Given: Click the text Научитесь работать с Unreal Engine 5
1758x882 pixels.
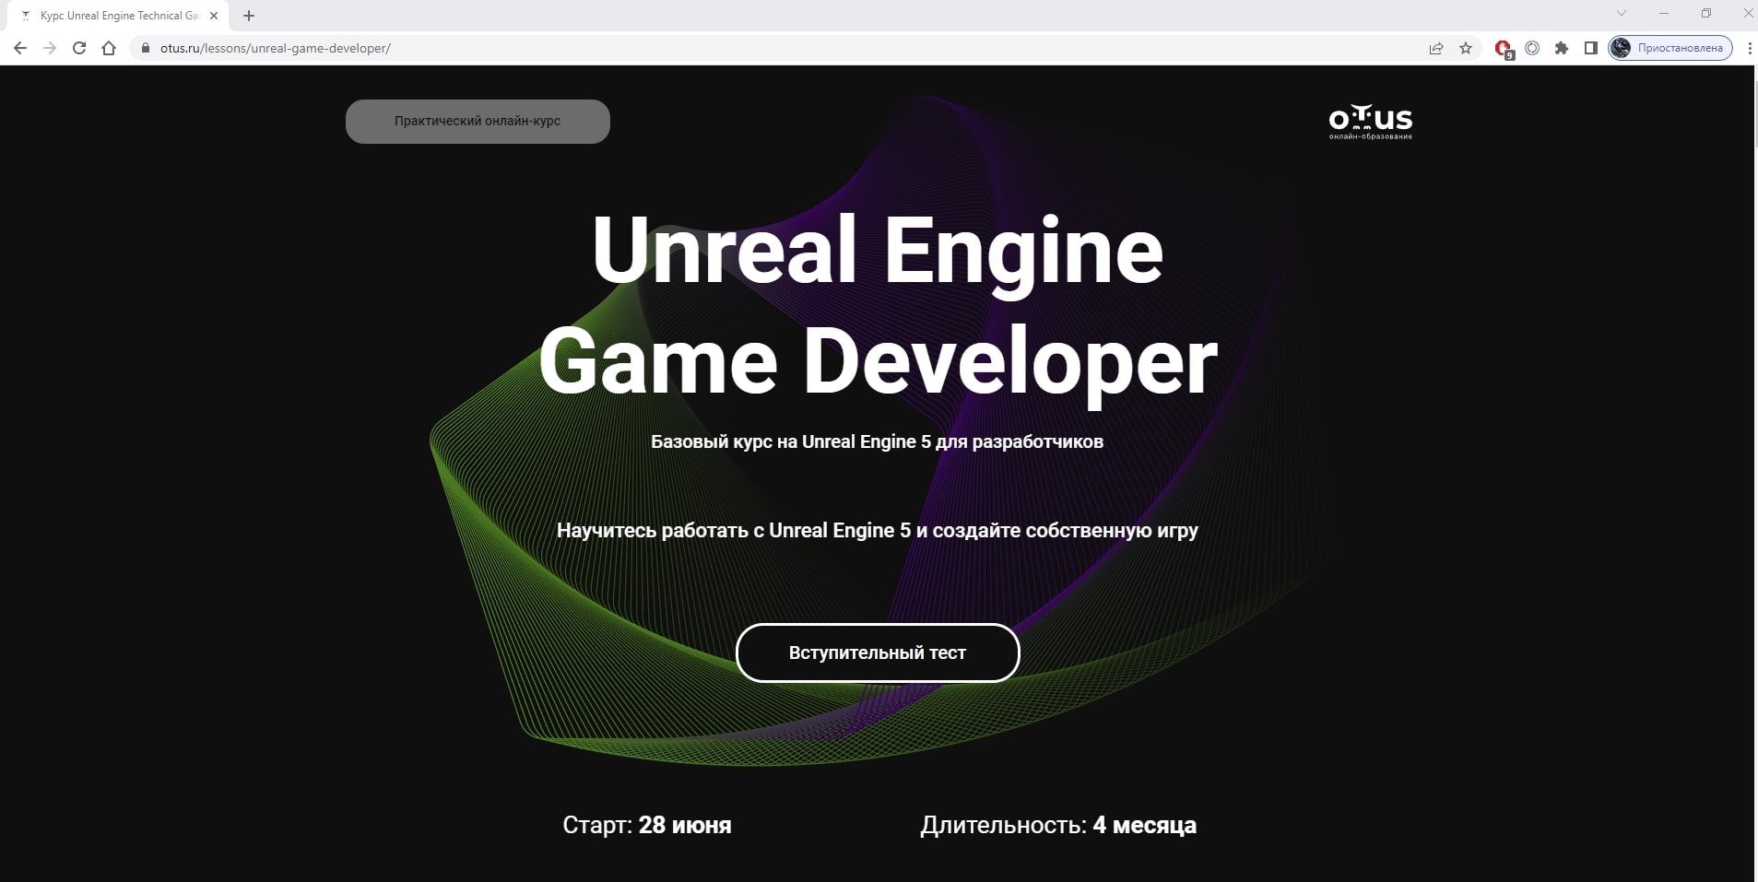Looking at the screenshot, I should (x=878, y=530).
